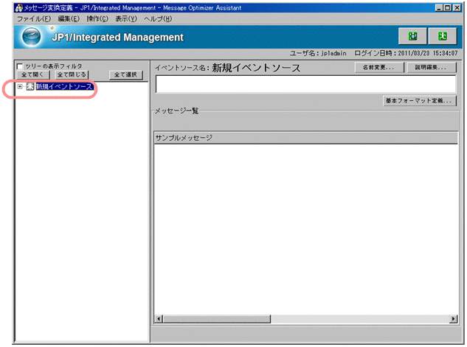This screenshot has width=467, height=347.
Task: Minimize the Message Optimizer Assistant window
Action: coord(439,7)
